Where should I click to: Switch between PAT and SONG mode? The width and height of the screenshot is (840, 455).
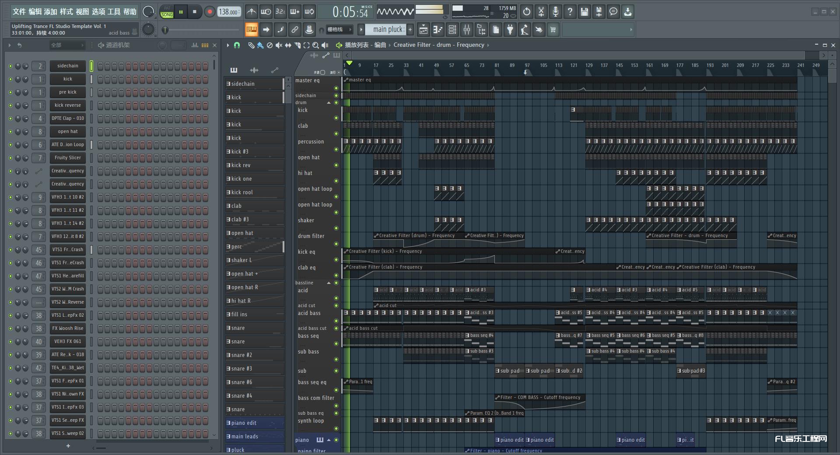pyautogui.click(x=167, y=12)
